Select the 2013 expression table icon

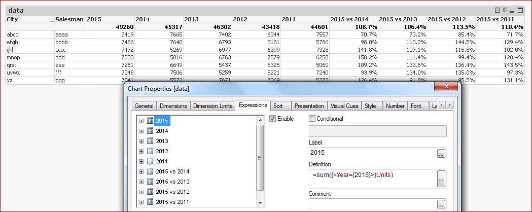click(x=150, y=141)
